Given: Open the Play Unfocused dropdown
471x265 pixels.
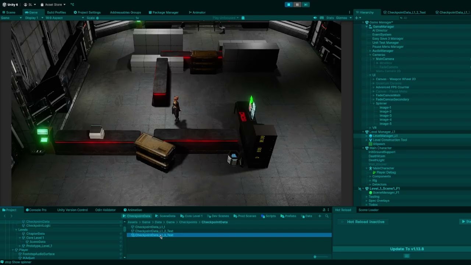Looking at the screenshot, I should pos(226,18).
